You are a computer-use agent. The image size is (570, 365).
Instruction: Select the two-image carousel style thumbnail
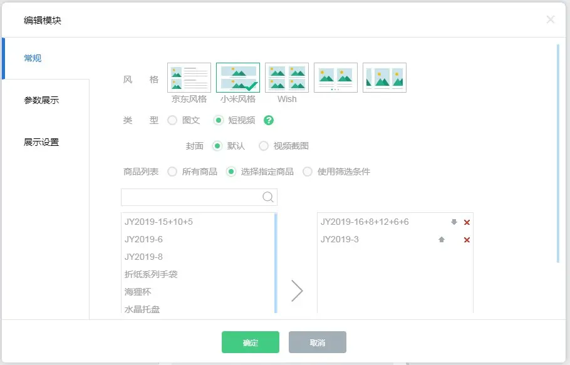point(336,78)
